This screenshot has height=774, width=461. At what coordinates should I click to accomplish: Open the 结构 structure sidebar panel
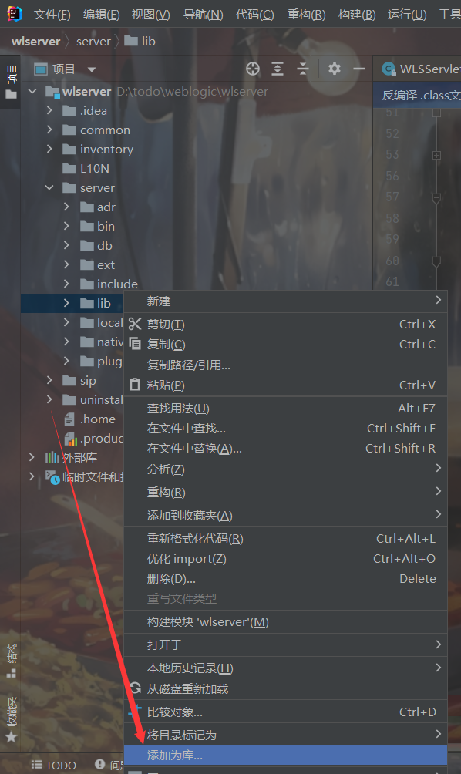tap(12, 661)
